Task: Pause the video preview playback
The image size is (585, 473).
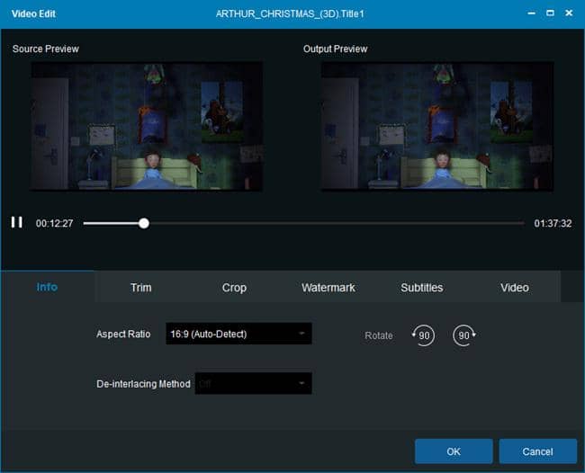Action: point(17,222)
